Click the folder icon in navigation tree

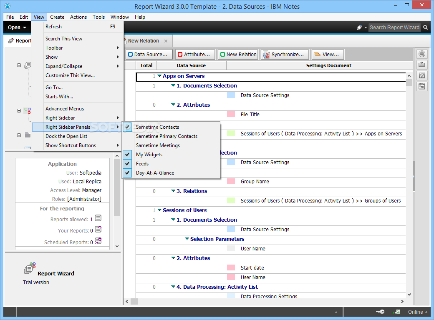pos(28,135)
